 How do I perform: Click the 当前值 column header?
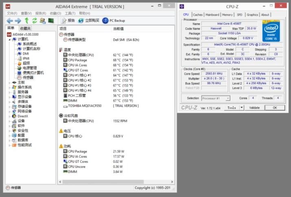point(118,28)
